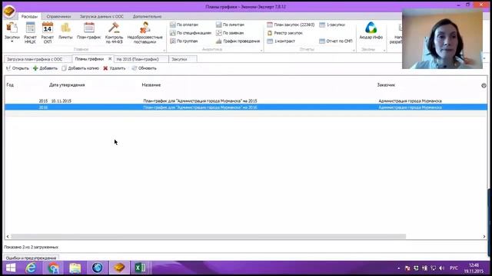Screen dimensions: 492x276
Task: Expand dropdown arrow under Закупки button
Action: (12, 41)
